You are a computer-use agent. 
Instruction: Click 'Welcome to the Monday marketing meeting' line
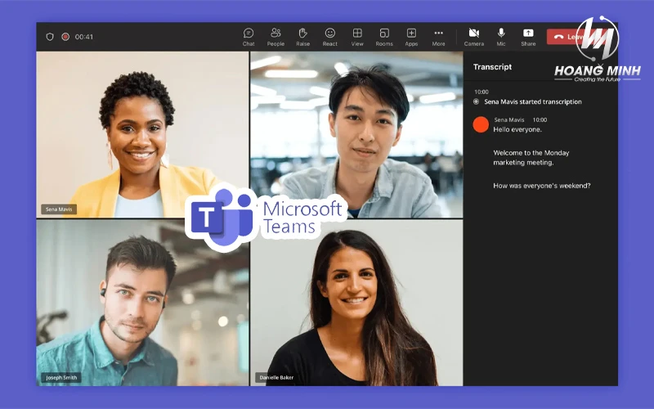[531, 158]
